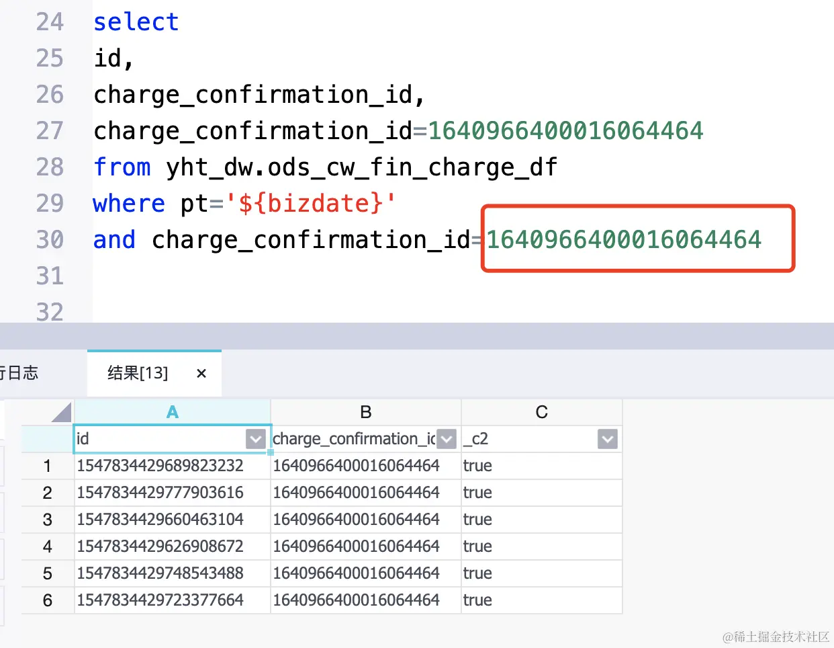834x648 pixels.
Task: Open filter dropdown for charge_confirmation_id column
Action: [x=447, y=439]
